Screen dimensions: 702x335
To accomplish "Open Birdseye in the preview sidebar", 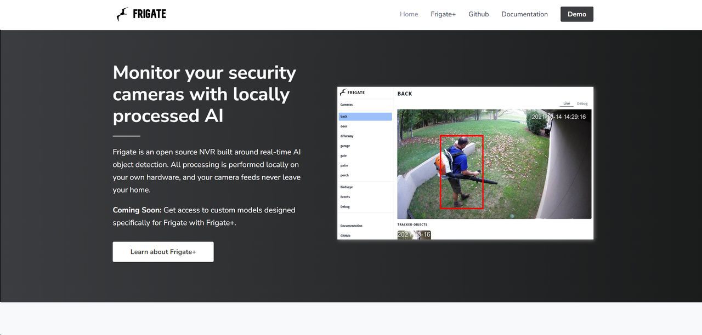I will (x=346, y=187).
